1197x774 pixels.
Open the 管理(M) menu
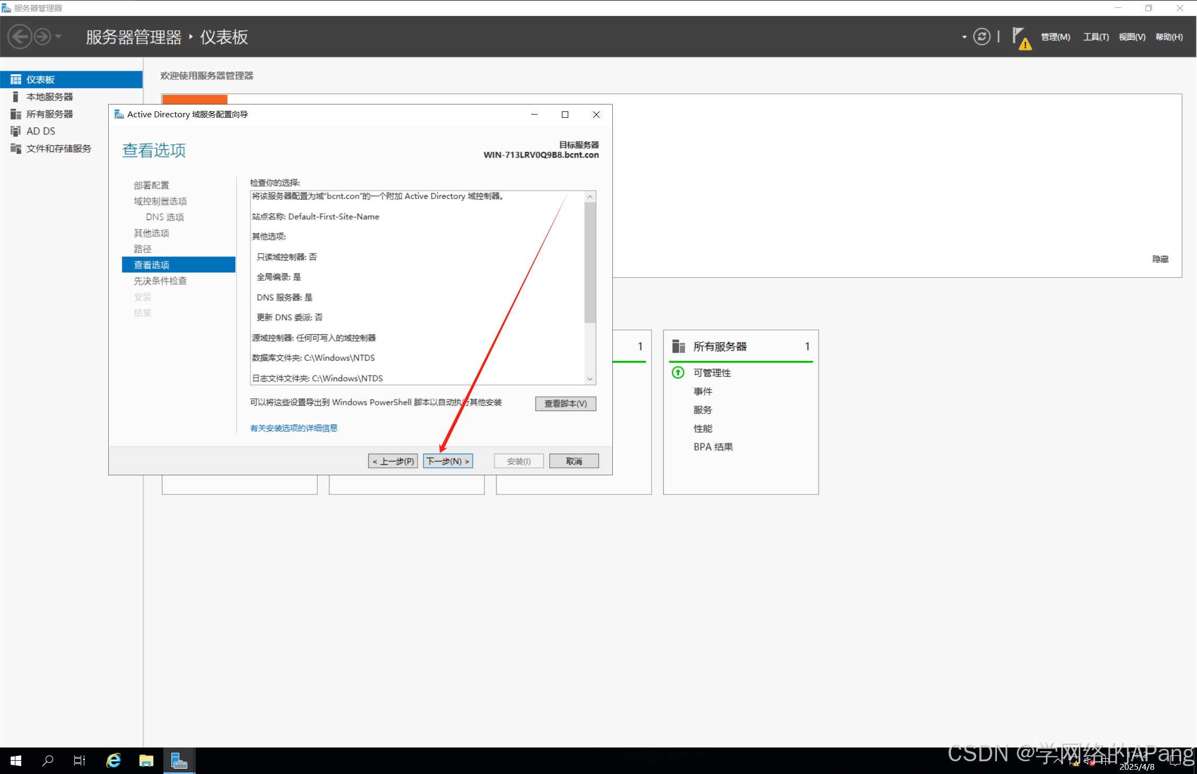[x=1055, y=37]
